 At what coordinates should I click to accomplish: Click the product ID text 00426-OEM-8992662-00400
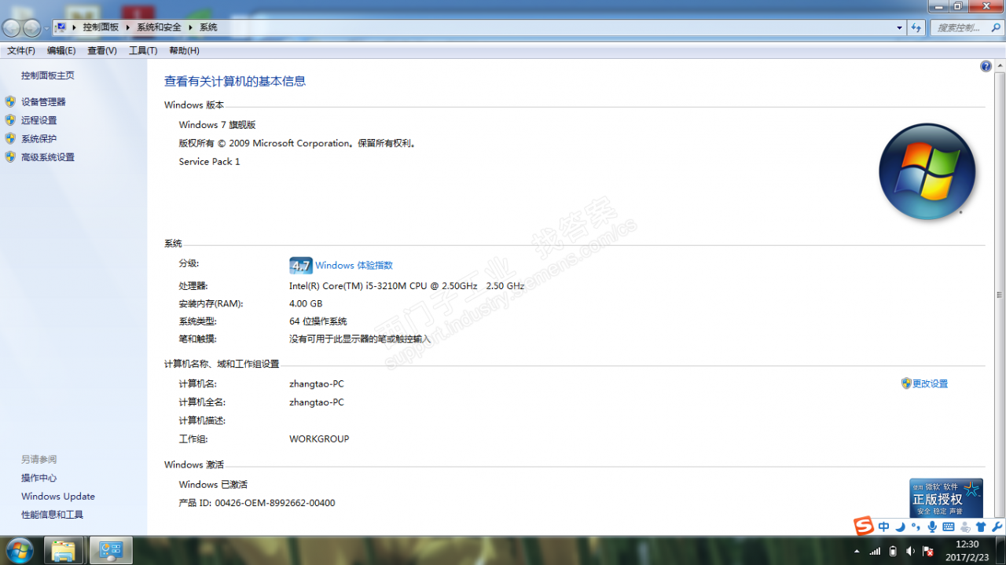coord(275,503)
